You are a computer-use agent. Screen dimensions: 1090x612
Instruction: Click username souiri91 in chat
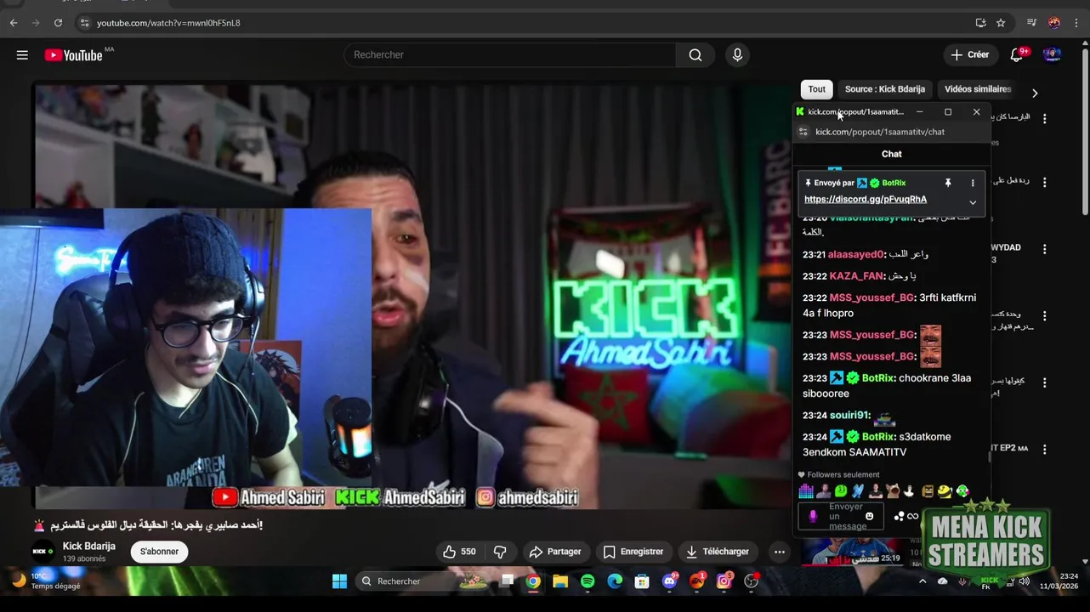(850, 416)
